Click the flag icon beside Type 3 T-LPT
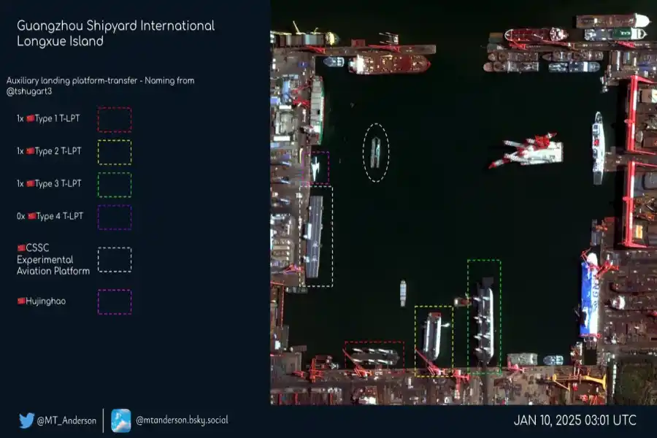This screenshot has width=657, height=438. [x=30, y=184]
